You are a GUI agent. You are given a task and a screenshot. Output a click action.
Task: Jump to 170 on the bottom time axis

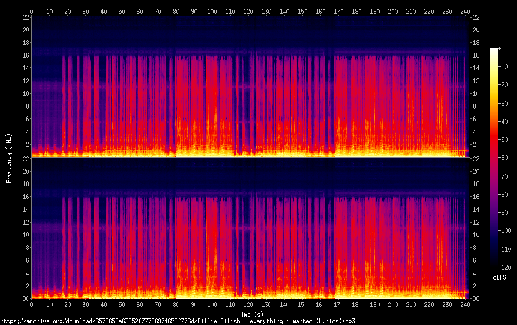pyautogui.click(x=338, y=305)
